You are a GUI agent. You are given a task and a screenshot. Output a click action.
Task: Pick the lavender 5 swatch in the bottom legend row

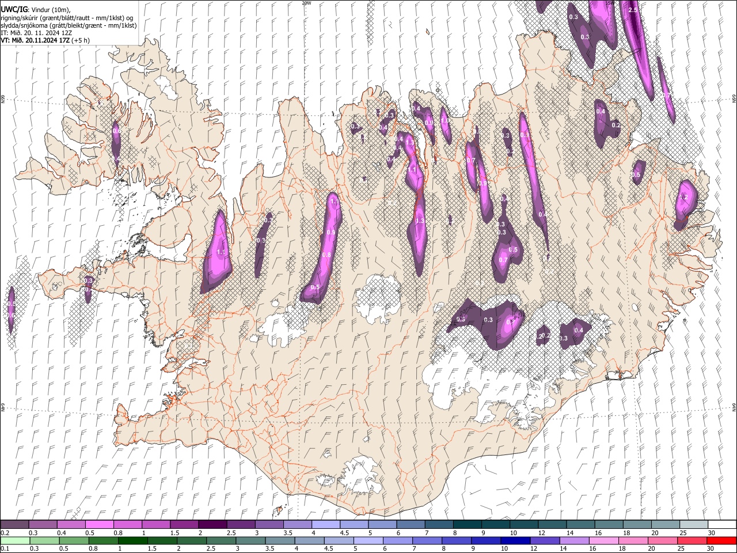pos(368,541)
